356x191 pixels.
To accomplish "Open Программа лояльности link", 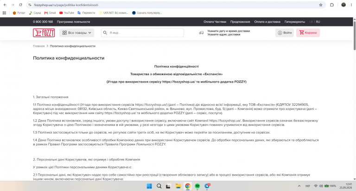I will coord(74,22).
